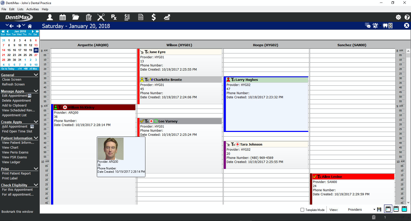Enable the Template Mode checkbox

pyautogui.click(x=302, y=210)
